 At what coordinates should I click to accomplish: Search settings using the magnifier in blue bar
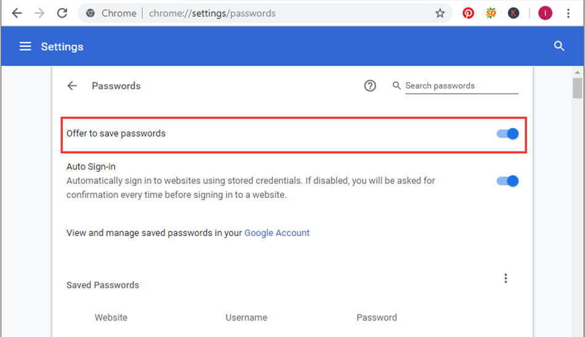[559, 46]
